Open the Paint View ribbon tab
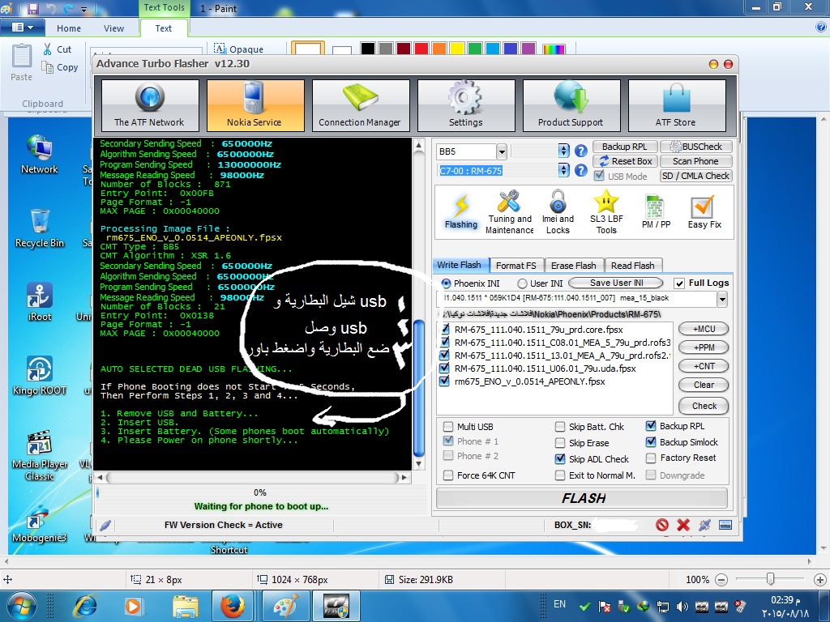The image size is (830, 622). click(x=113, y=28)
